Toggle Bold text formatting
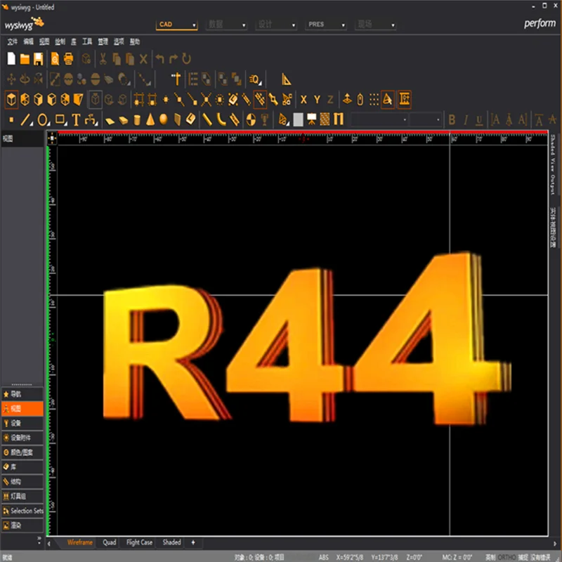Image resolution: width=562 pixels, height=562 pixels. (x=452, y=119)
